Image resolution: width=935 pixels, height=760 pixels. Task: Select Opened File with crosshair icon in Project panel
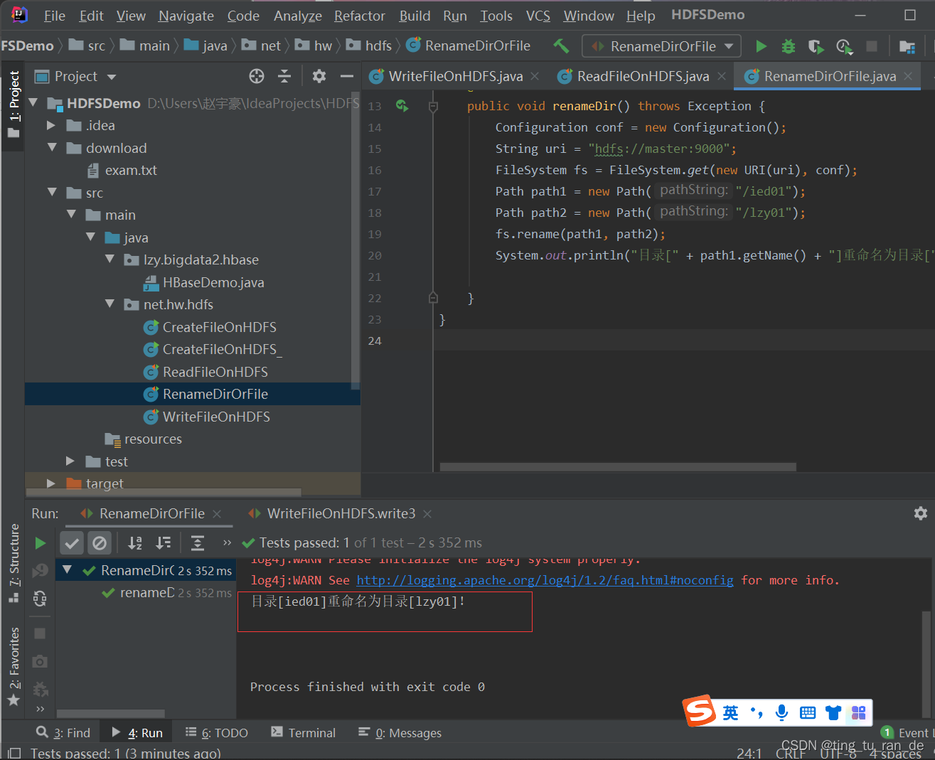coord(255,76)
